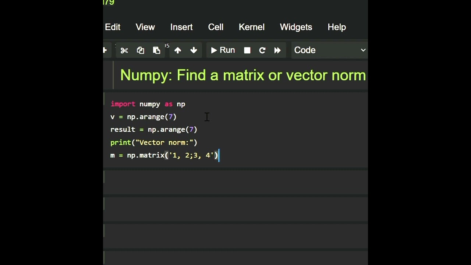The height and width of the screenshot is (265, 471).
Task: Click the 'result = np.arange(7)' line
Action: point(154,130)
